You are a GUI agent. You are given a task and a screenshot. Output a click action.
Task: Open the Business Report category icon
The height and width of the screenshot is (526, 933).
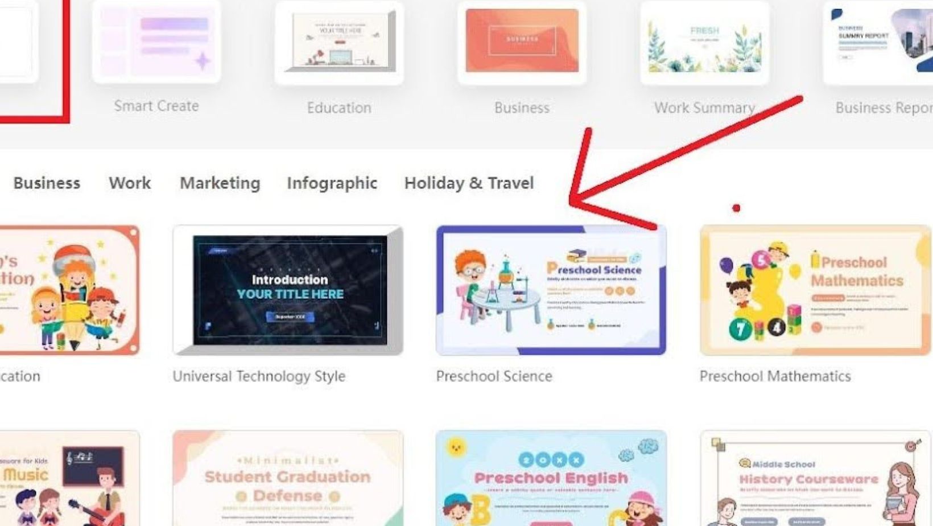coord(879,43)
